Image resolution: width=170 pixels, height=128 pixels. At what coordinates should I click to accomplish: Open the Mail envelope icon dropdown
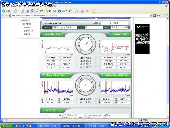coord(77,11)
